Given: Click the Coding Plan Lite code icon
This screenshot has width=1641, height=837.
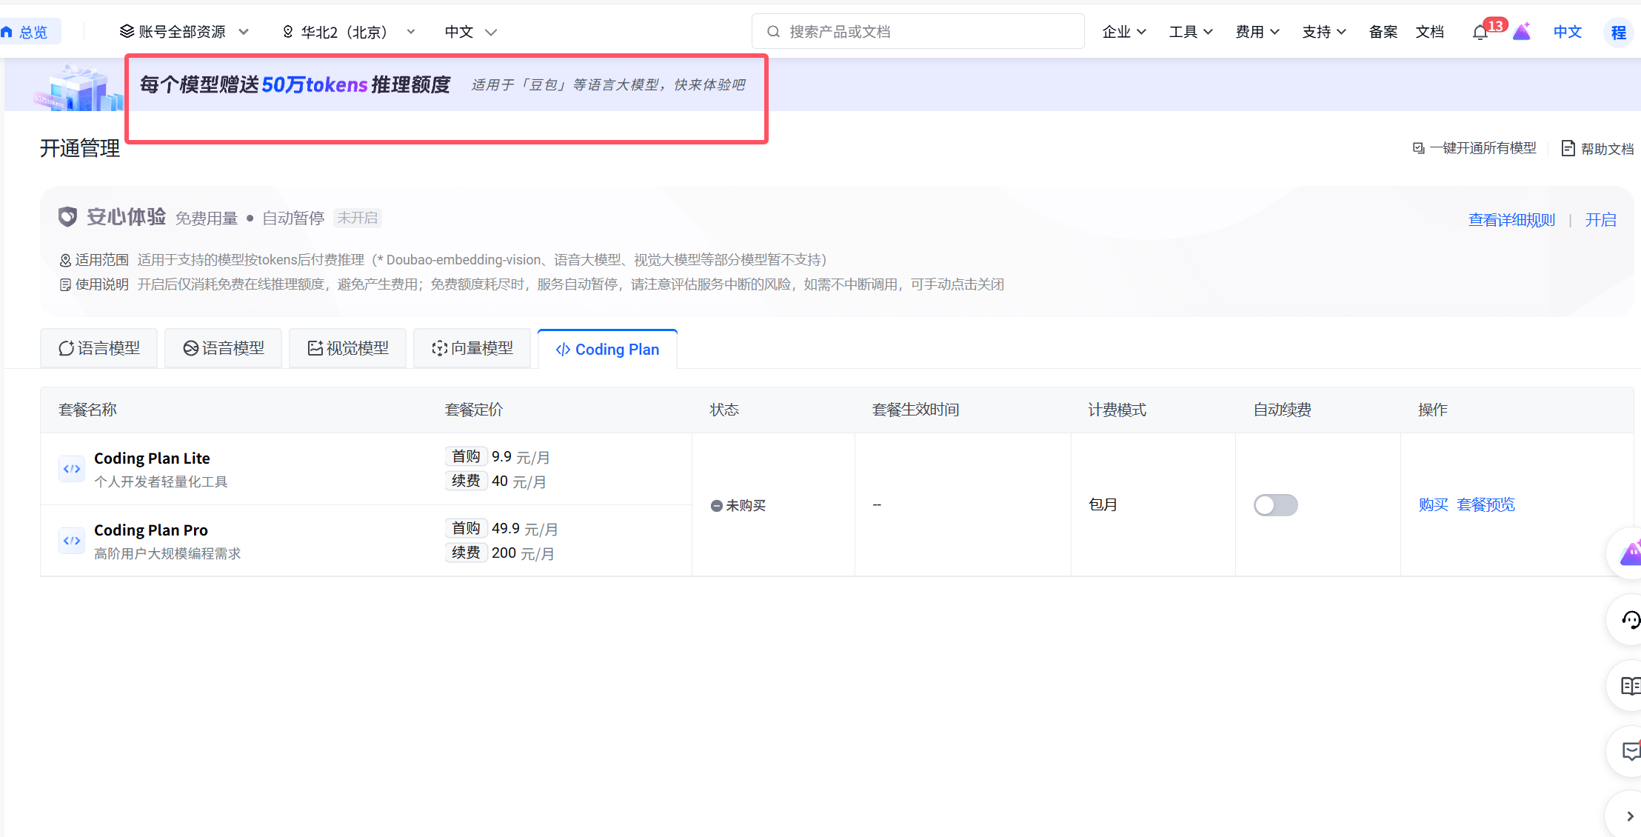Looking at the screenshot, I should 72,469.
